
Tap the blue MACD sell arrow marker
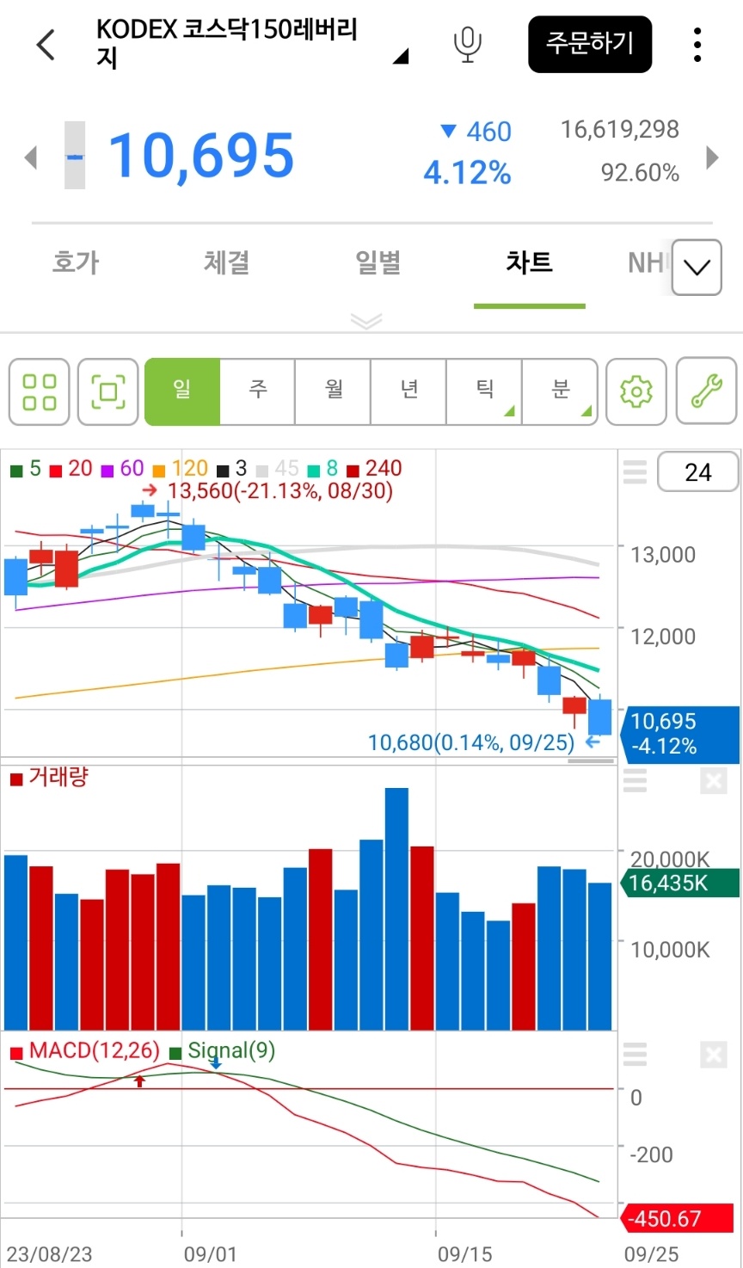(x=216, y=1063)
